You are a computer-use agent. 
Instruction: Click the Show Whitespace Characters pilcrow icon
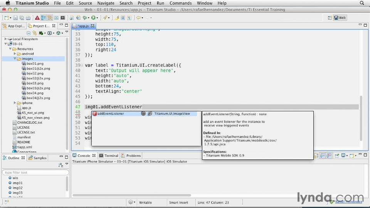click(129, 18)
